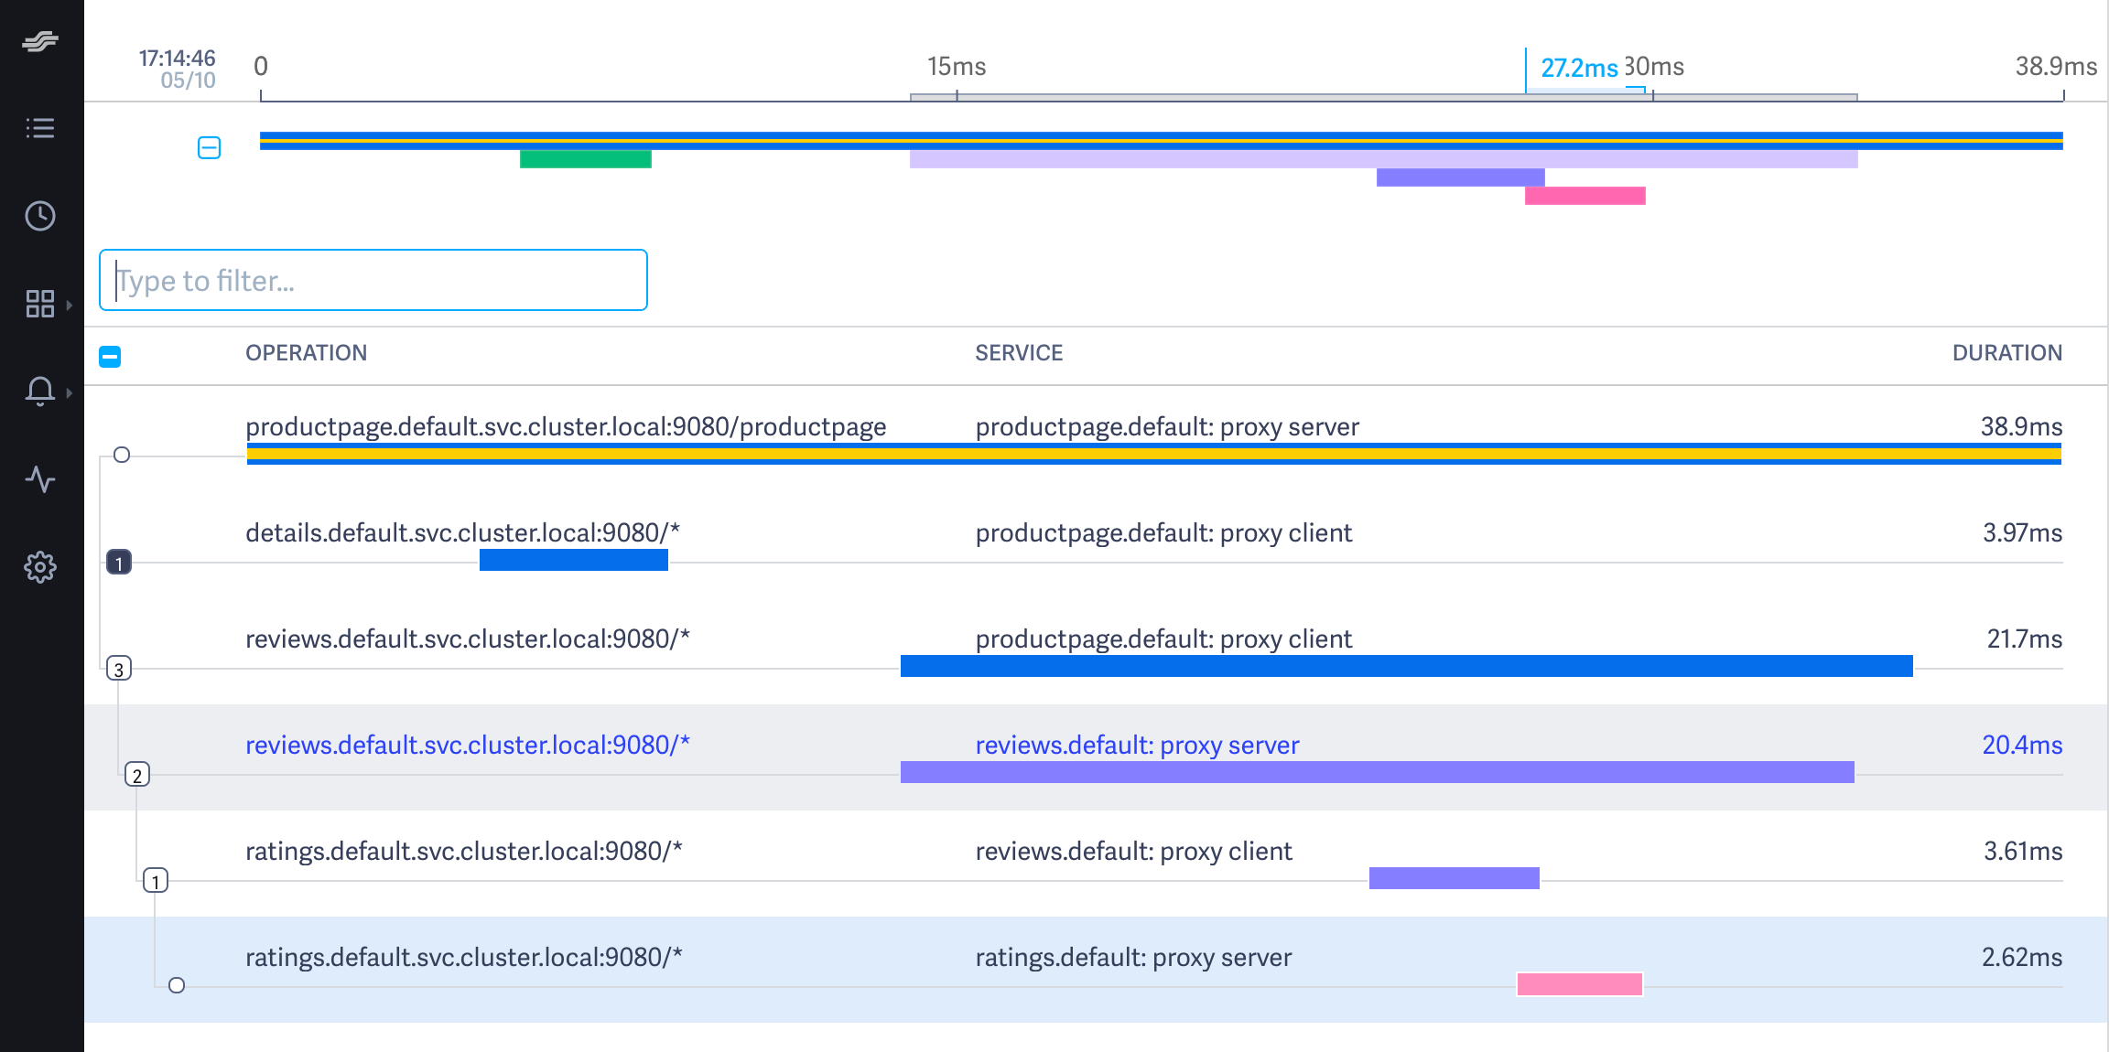Click the 38.9ms duration in root row
The height and width of the screenshot is (1052, 2109).
point(2021,426)
